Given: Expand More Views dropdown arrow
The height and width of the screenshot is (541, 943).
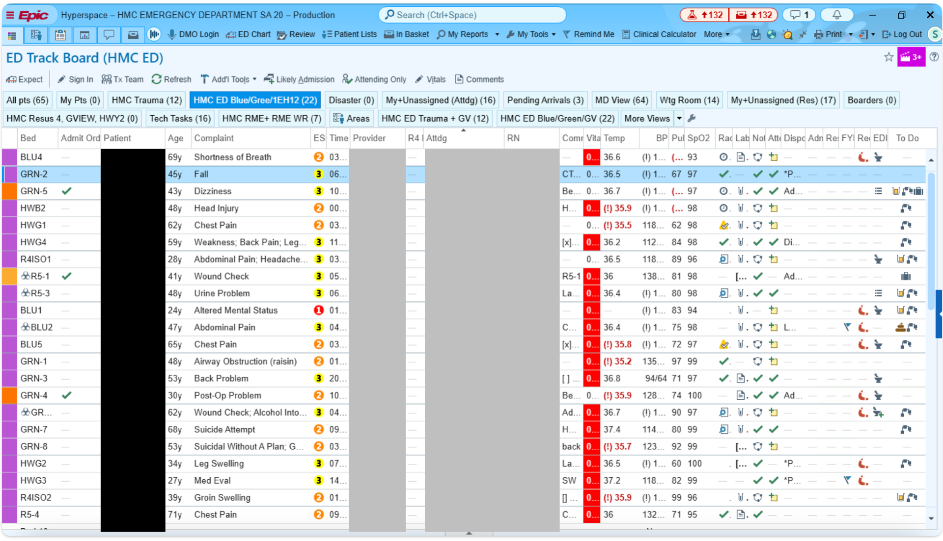Looking at the screenshot, I should pos(679,119).
